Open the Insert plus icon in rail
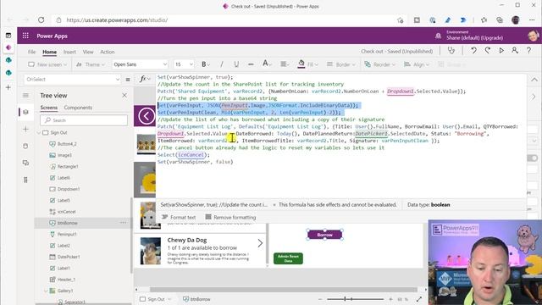 pos(25,129)
